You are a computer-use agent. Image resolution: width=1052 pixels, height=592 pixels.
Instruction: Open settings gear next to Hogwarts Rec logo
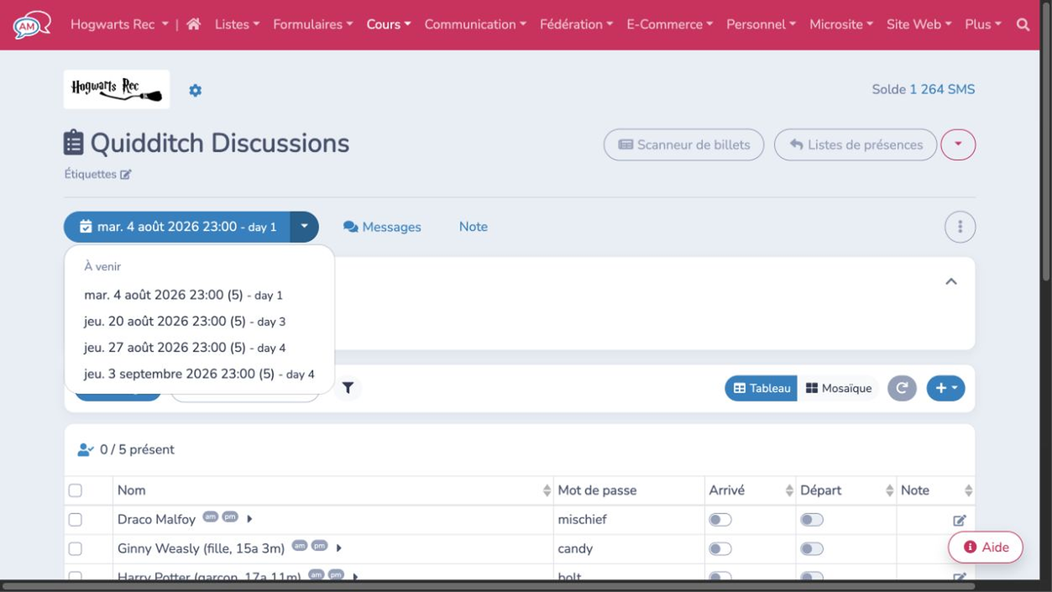pos(196,90)
